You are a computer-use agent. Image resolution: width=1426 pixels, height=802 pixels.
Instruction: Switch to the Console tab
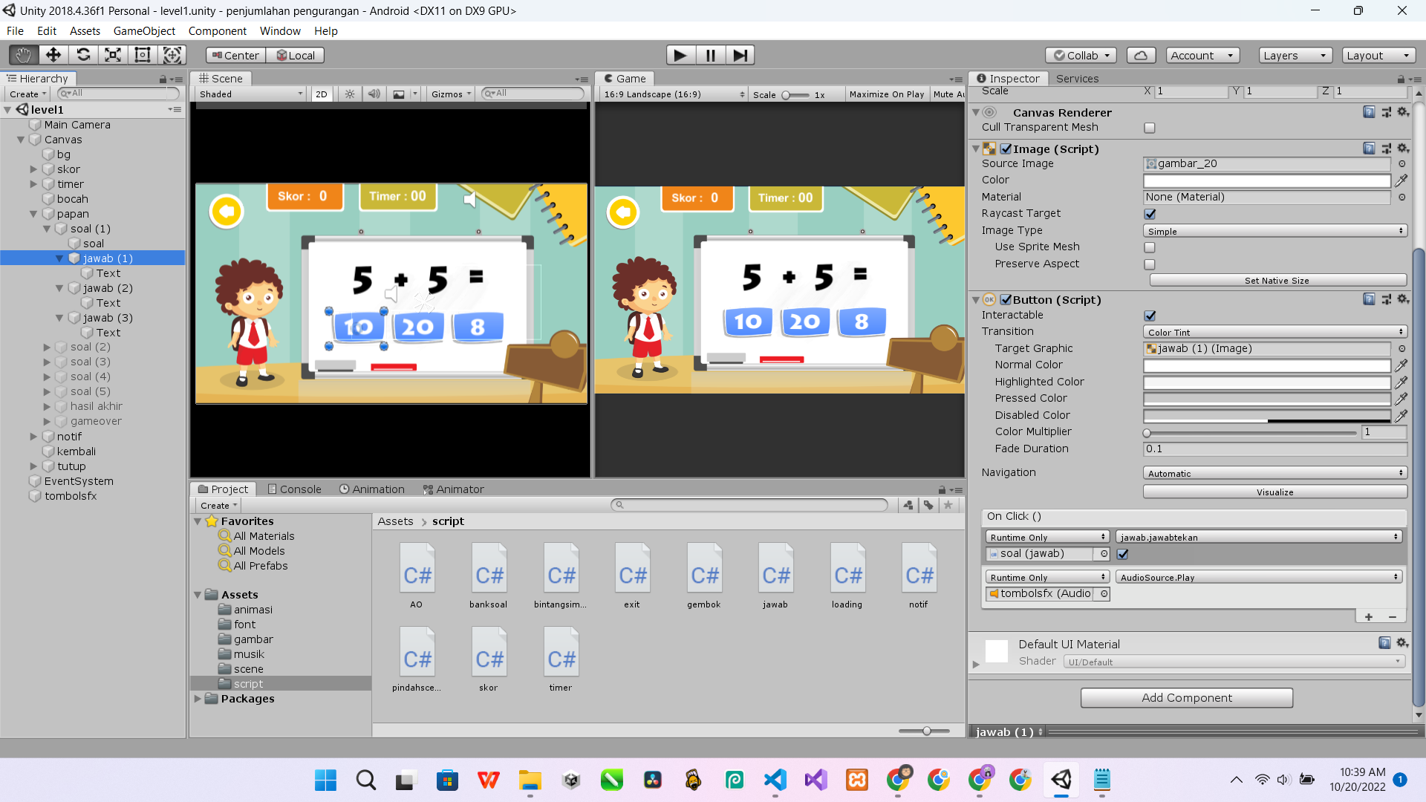coord(294,489)
